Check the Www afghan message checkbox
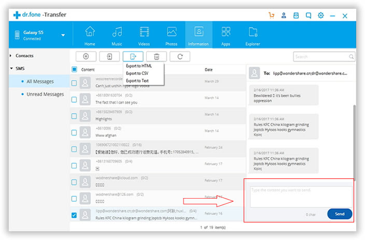 74,132
